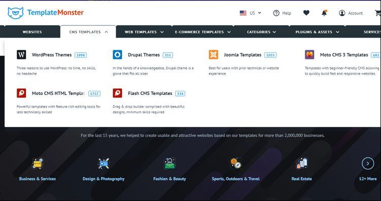Click the Real Estate category link
The width and height of the screenshot is (381, 201).
click(302, 179)
